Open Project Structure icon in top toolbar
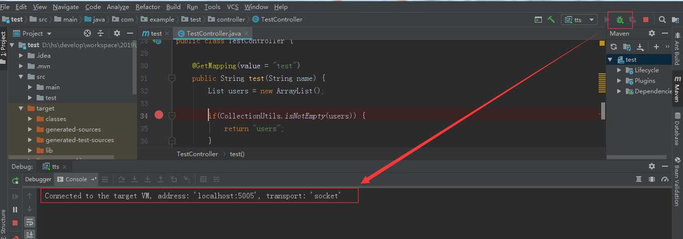Viewport: 683px width, 239px height. click(x=675, y=20)
